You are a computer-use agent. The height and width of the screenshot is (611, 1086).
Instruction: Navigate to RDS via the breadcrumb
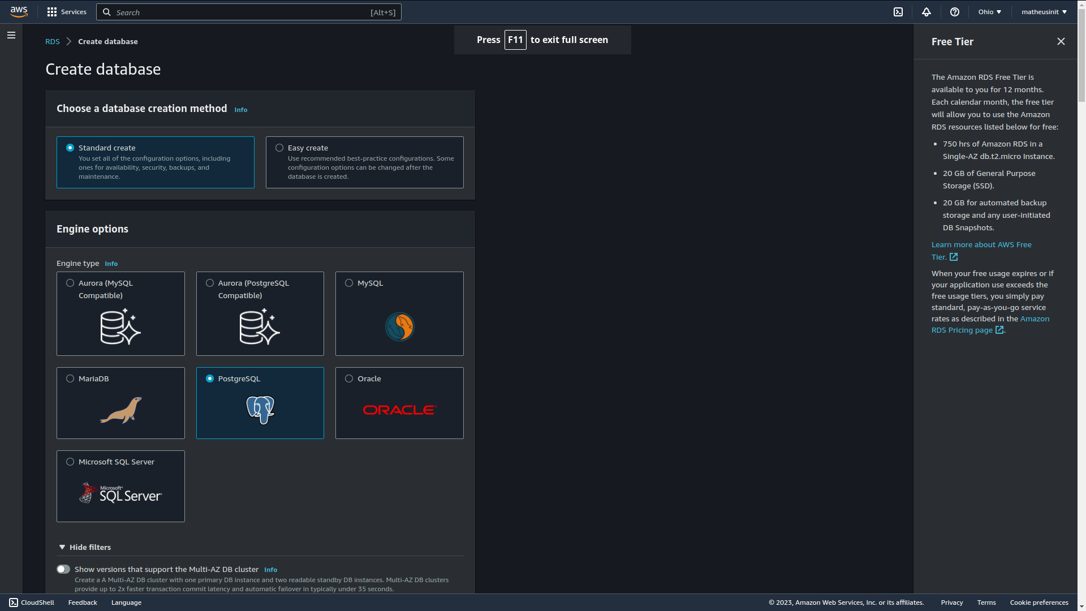[x=52, y=41]
